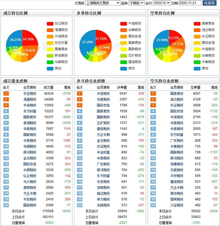220x226 pixels.
Task: Open 五矿期货 link in long position ranking
Action: [x=103, y=123]
